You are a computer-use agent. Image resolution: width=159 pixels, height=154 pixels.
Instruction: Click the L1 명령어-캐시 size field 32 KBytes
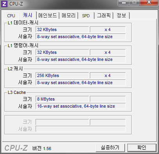pyautogui.click(x=62, y=52)
